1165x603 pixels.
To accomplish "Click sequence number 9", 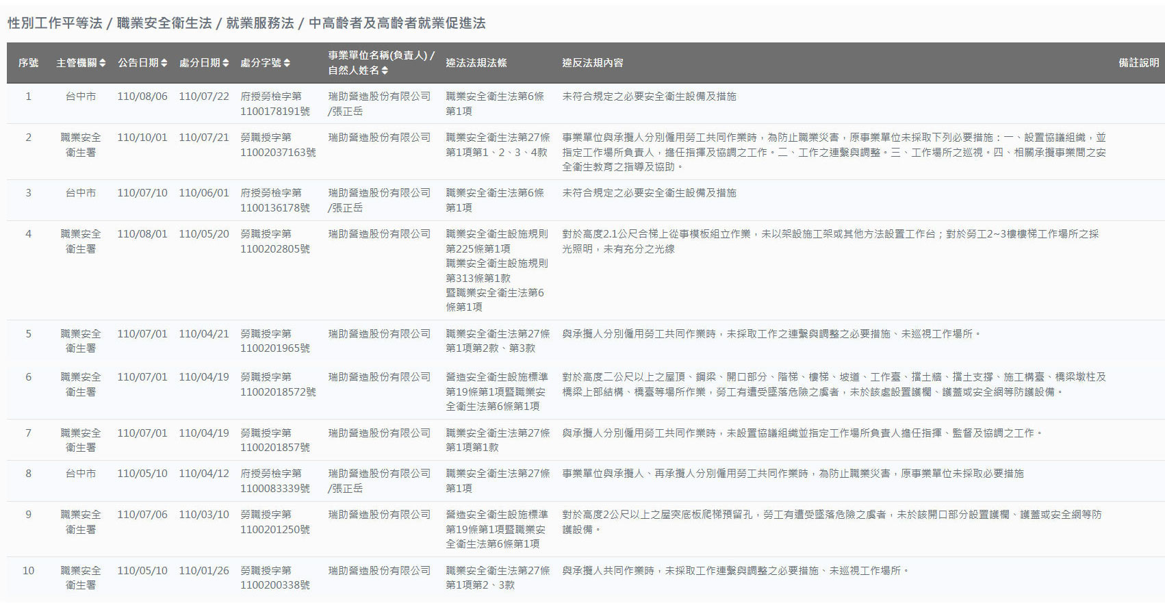I will (29, 515).
